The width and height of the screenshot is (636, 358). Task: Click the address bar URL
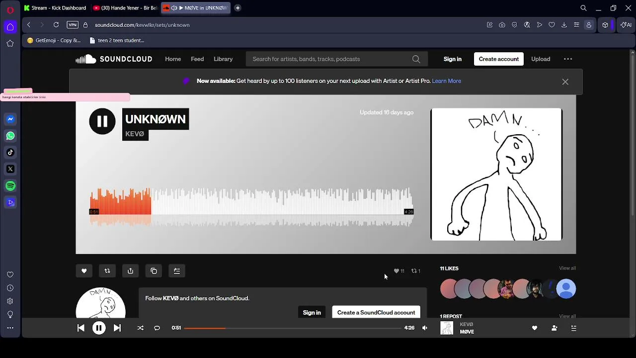point(142,25)
